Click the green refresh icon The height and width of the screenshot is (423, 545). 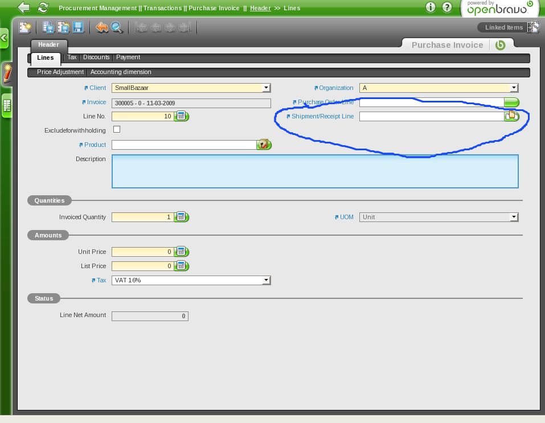(x=43, y=8)
